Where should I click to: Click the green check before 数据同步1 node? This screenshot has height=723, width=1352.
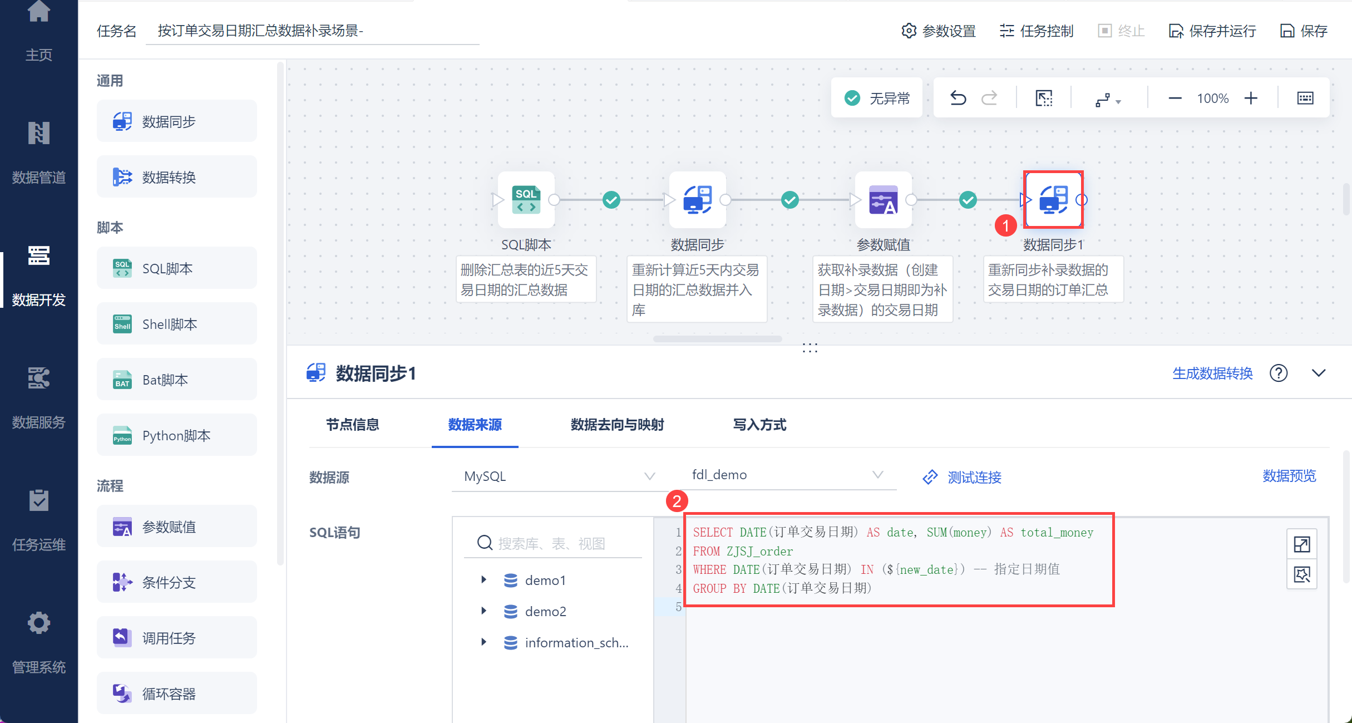[x=968, y=200]
